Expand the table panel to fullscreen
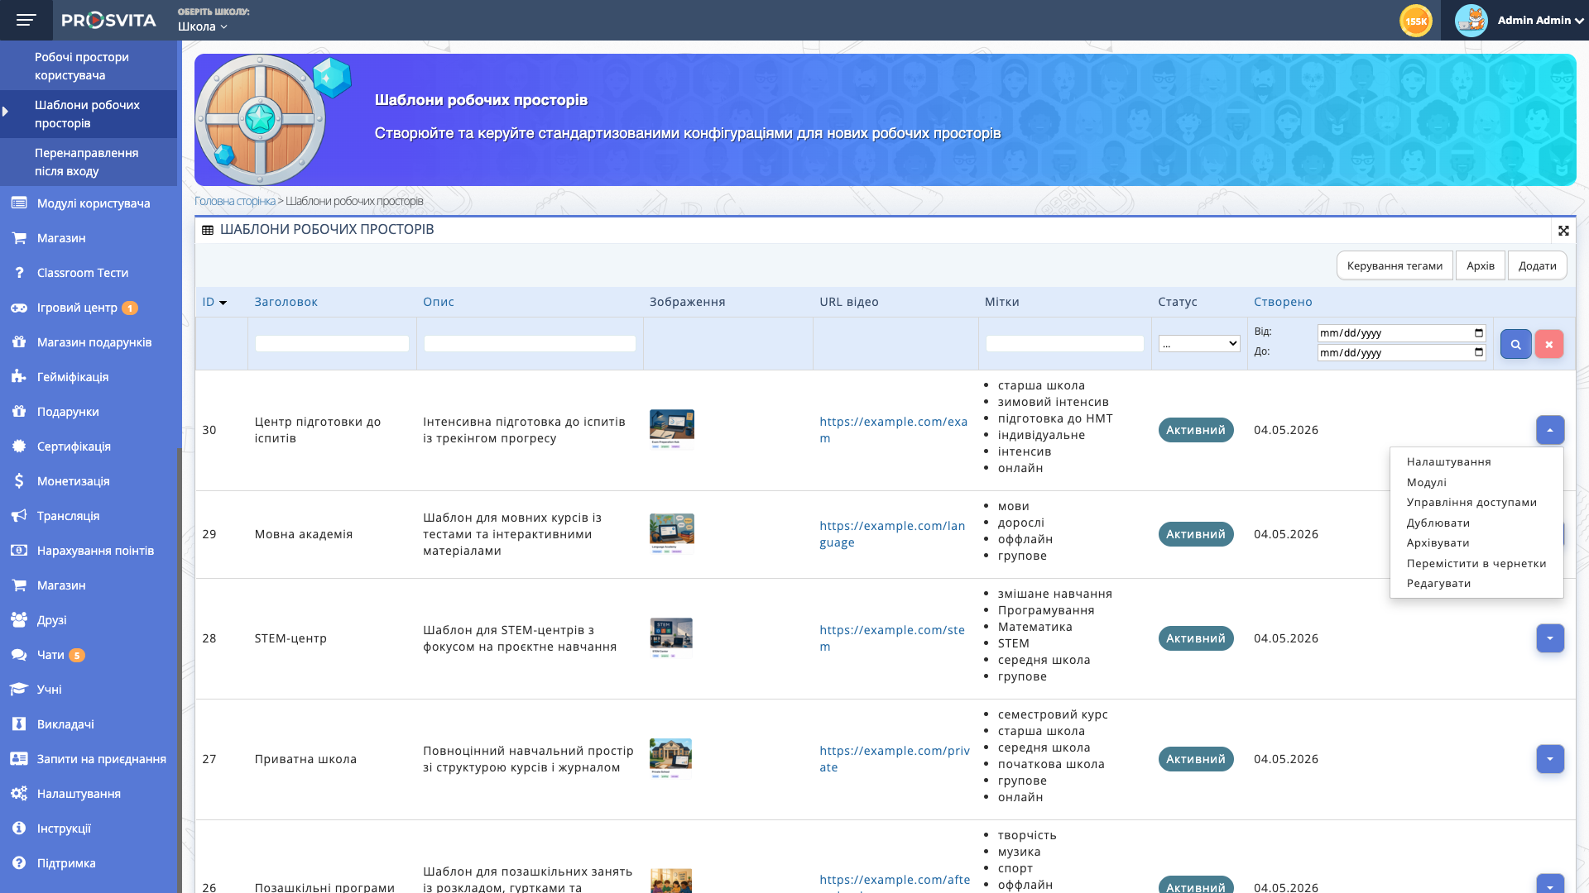Screen dimensions: 1589x893 [x=1563, y=231]
